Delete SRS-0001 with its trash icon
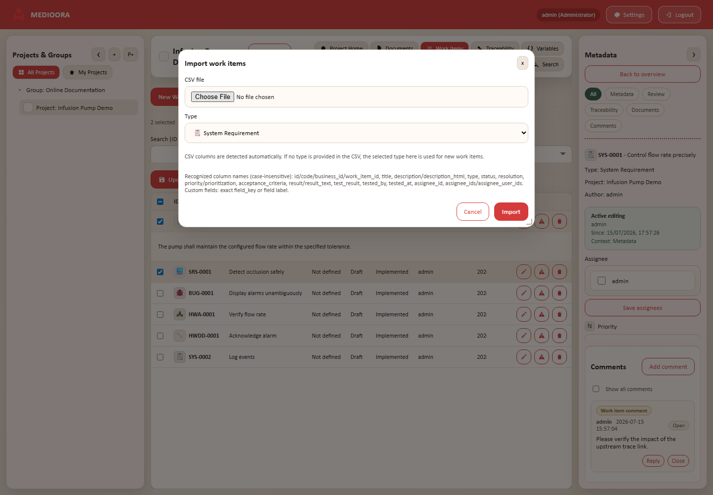The width and height of the screenshot is (713, 495). [x=560, y=272]
